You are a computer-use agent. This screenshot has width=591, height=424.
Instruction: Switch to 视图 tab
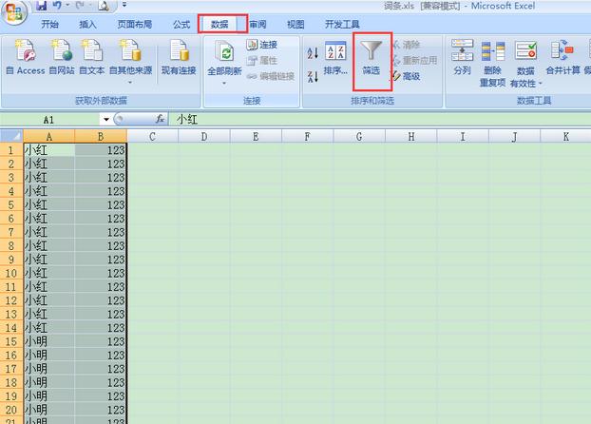(x=295, y=25)
